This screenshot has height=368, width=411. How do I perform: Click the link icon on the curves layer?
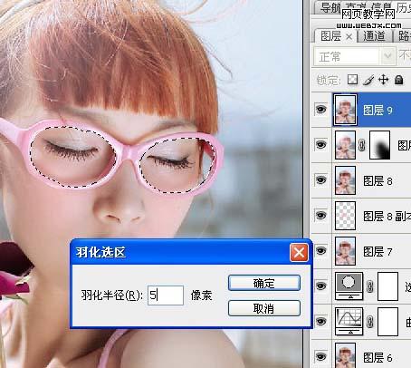tap(370, 322)
